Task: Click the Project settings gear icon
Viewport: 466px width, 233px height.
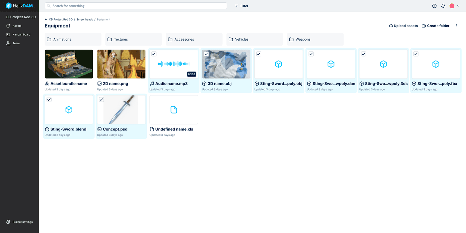Action: point(8,222)
